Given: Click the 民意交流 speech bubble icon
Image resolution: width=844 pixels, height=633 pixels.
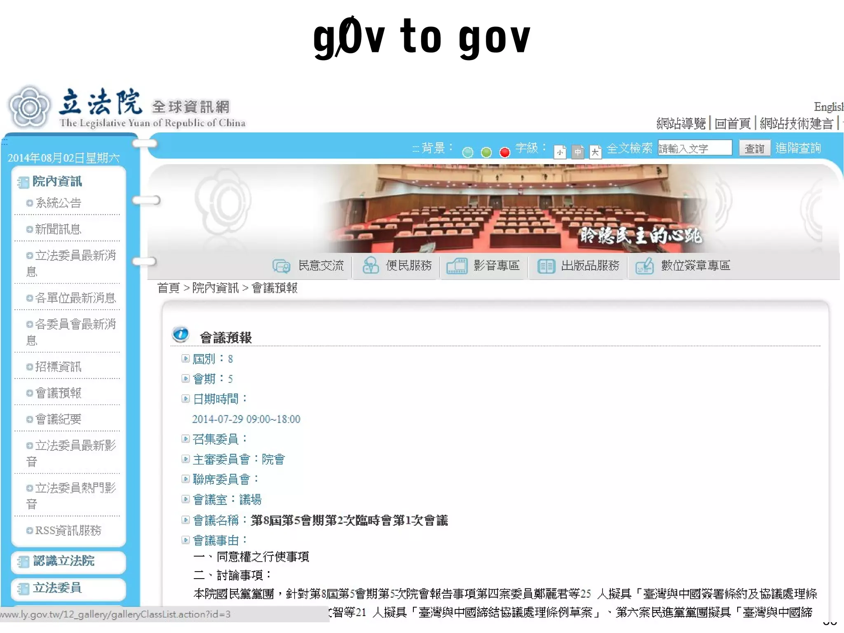Looking at the screenshot, I should point(281,266).
